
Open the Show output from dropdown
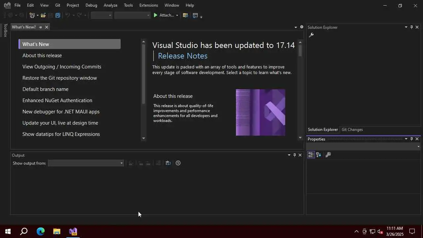tap(86, 163)
